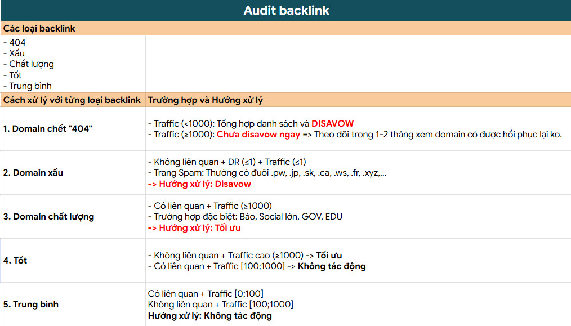Click 'Có liên quan + Traffic [0;100]' line
Screen dimensions: 571x326
[206, 293]
